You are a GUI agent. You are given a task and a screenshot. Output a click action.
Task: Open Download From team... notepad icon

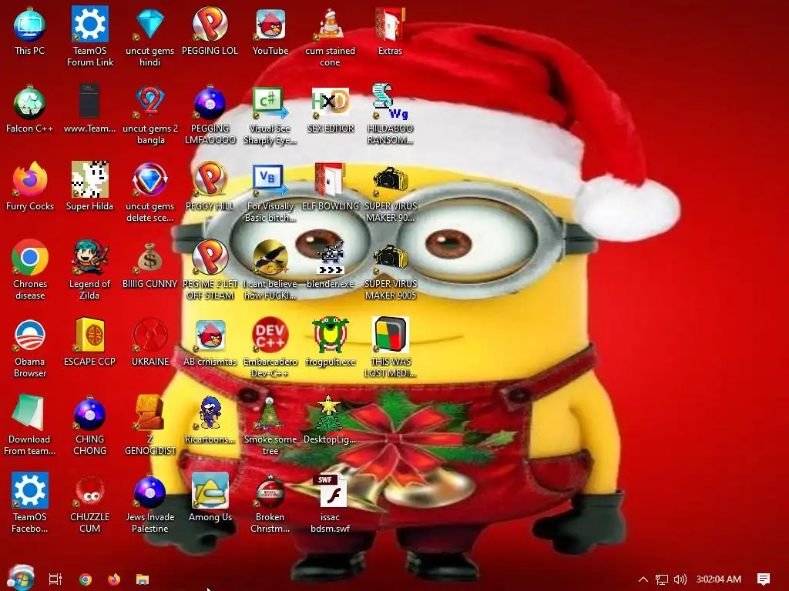(x=30, y=413)
